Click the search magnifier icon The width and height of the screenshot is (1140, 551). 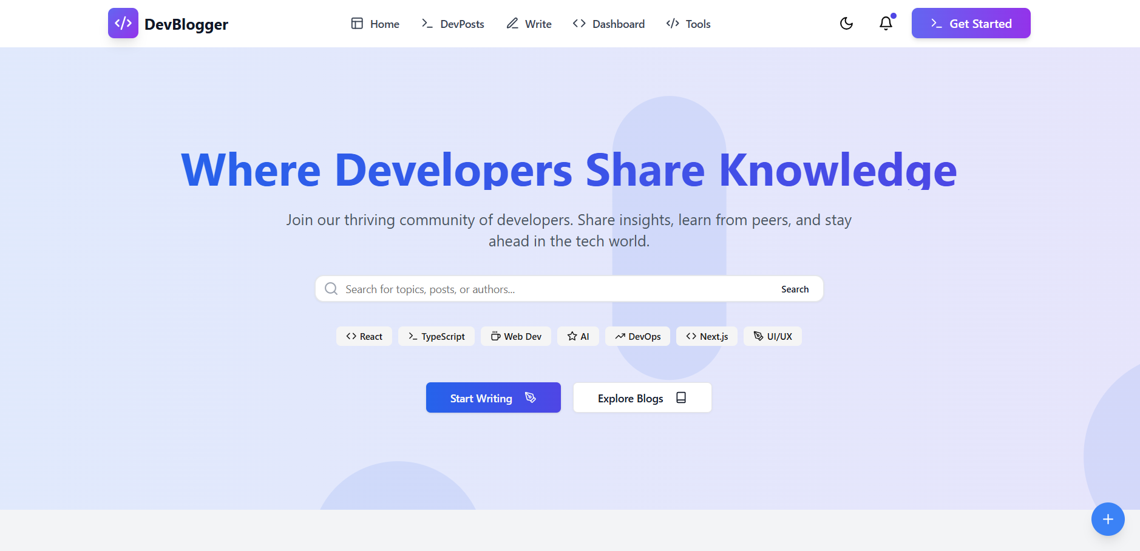tap(331, 288)
